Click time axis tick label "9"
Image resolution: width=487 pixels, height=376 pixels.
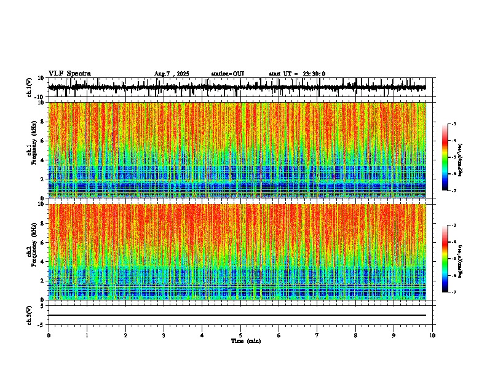click(394, 335)
